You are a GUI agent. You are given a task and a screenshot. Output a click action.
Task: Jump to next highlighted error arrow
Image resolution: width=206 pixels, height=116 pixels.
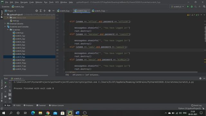tap(204, 15)
